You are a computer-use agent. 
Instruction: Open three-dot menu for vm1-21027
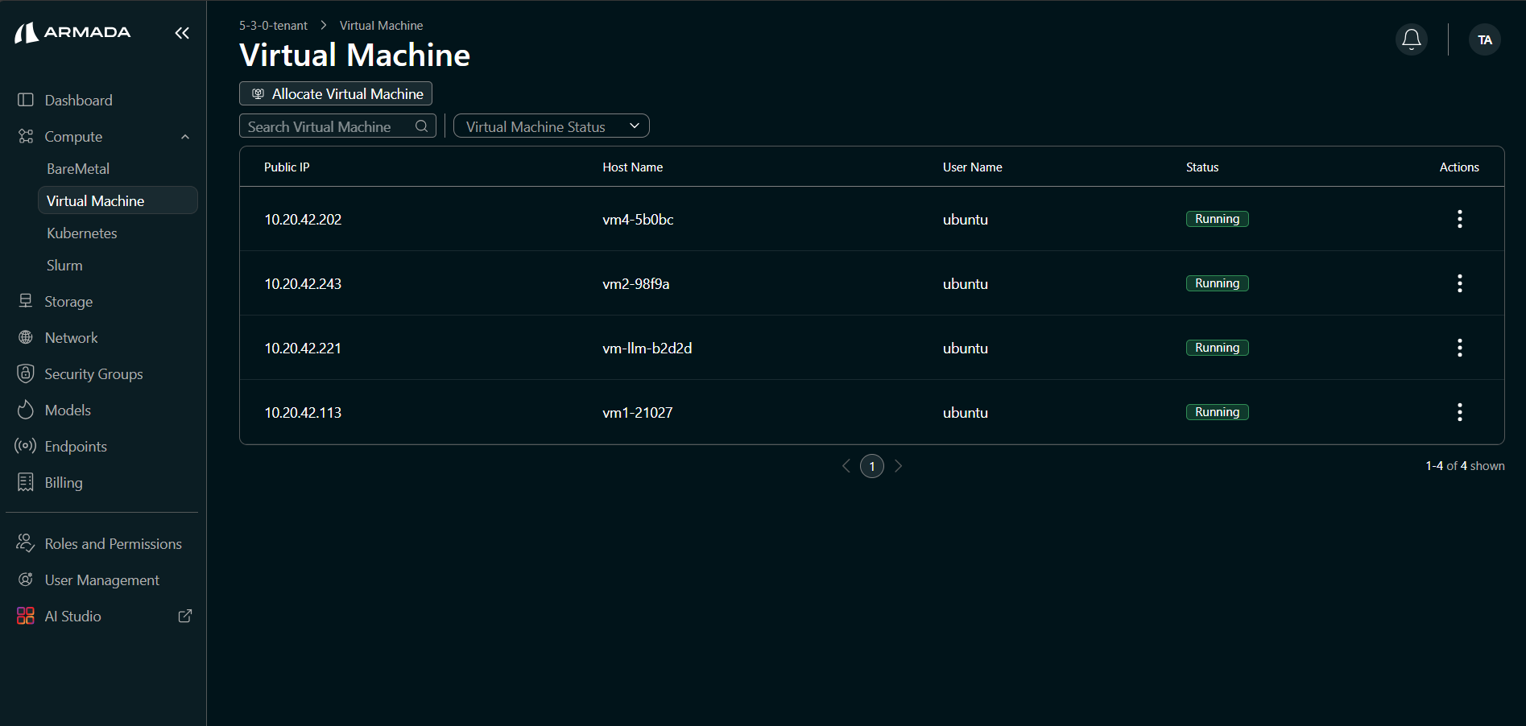tap(1459, 412)
